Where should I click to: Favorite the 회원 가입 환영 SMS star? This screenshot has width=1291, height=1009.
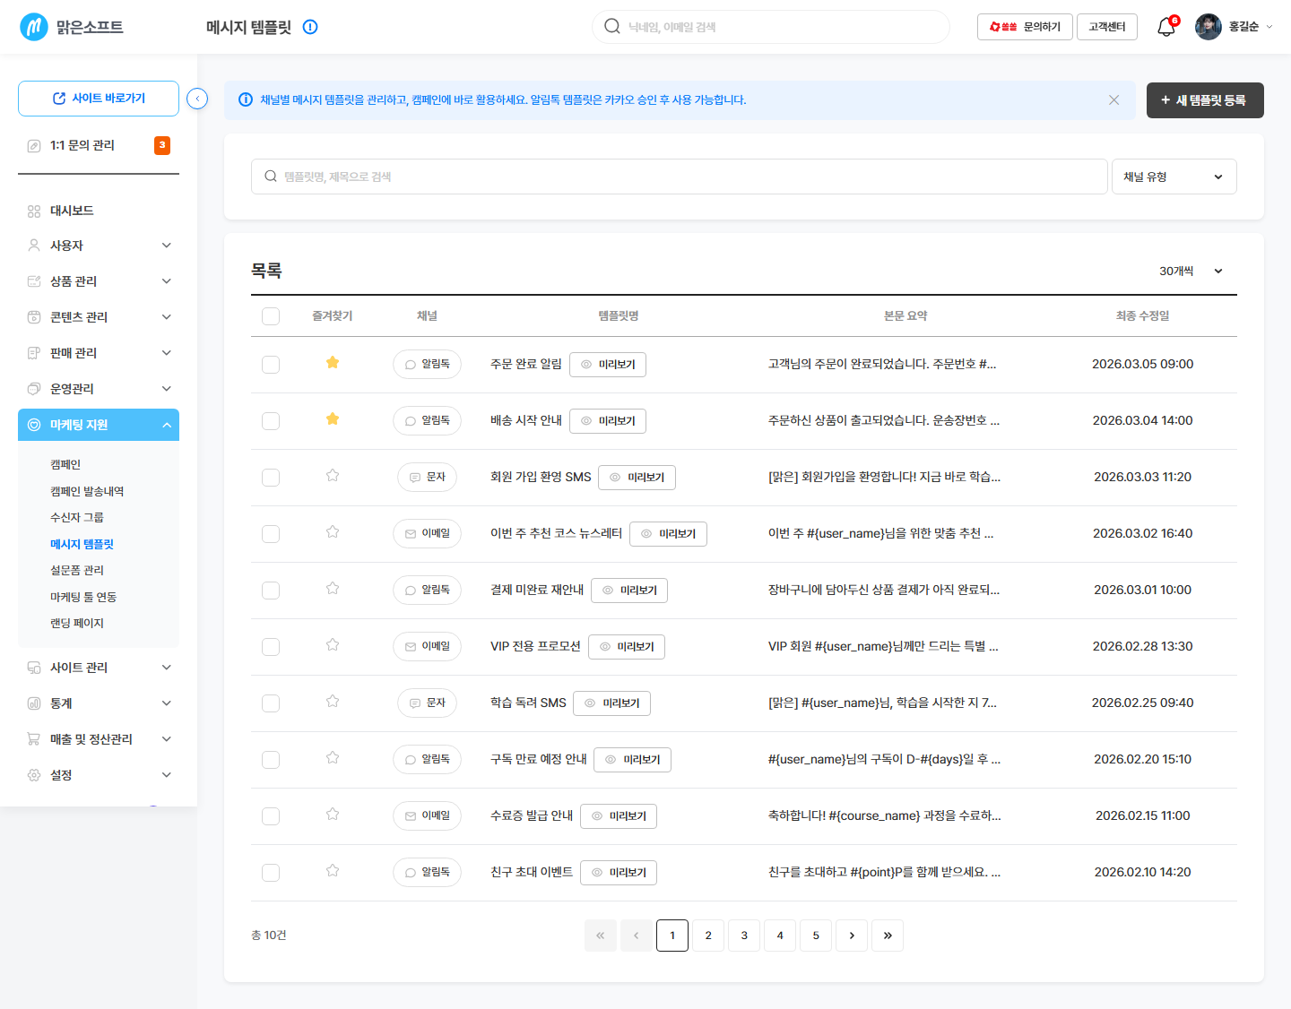coord(333,476)
